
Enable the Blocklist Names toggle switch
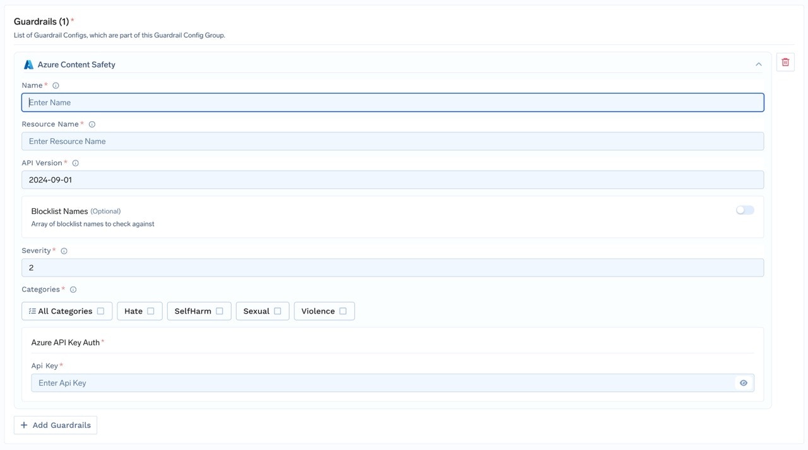(745, 210)
